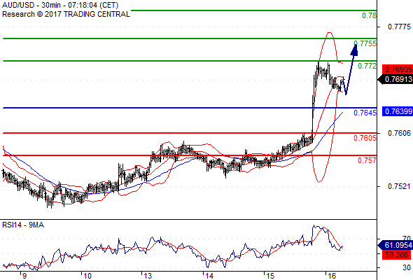Click date marker 16 on time axis

coord(332,276)
